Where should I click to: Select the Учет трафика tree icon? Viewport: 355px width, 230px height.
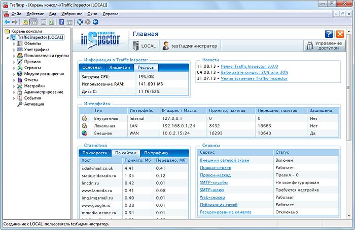20,50
